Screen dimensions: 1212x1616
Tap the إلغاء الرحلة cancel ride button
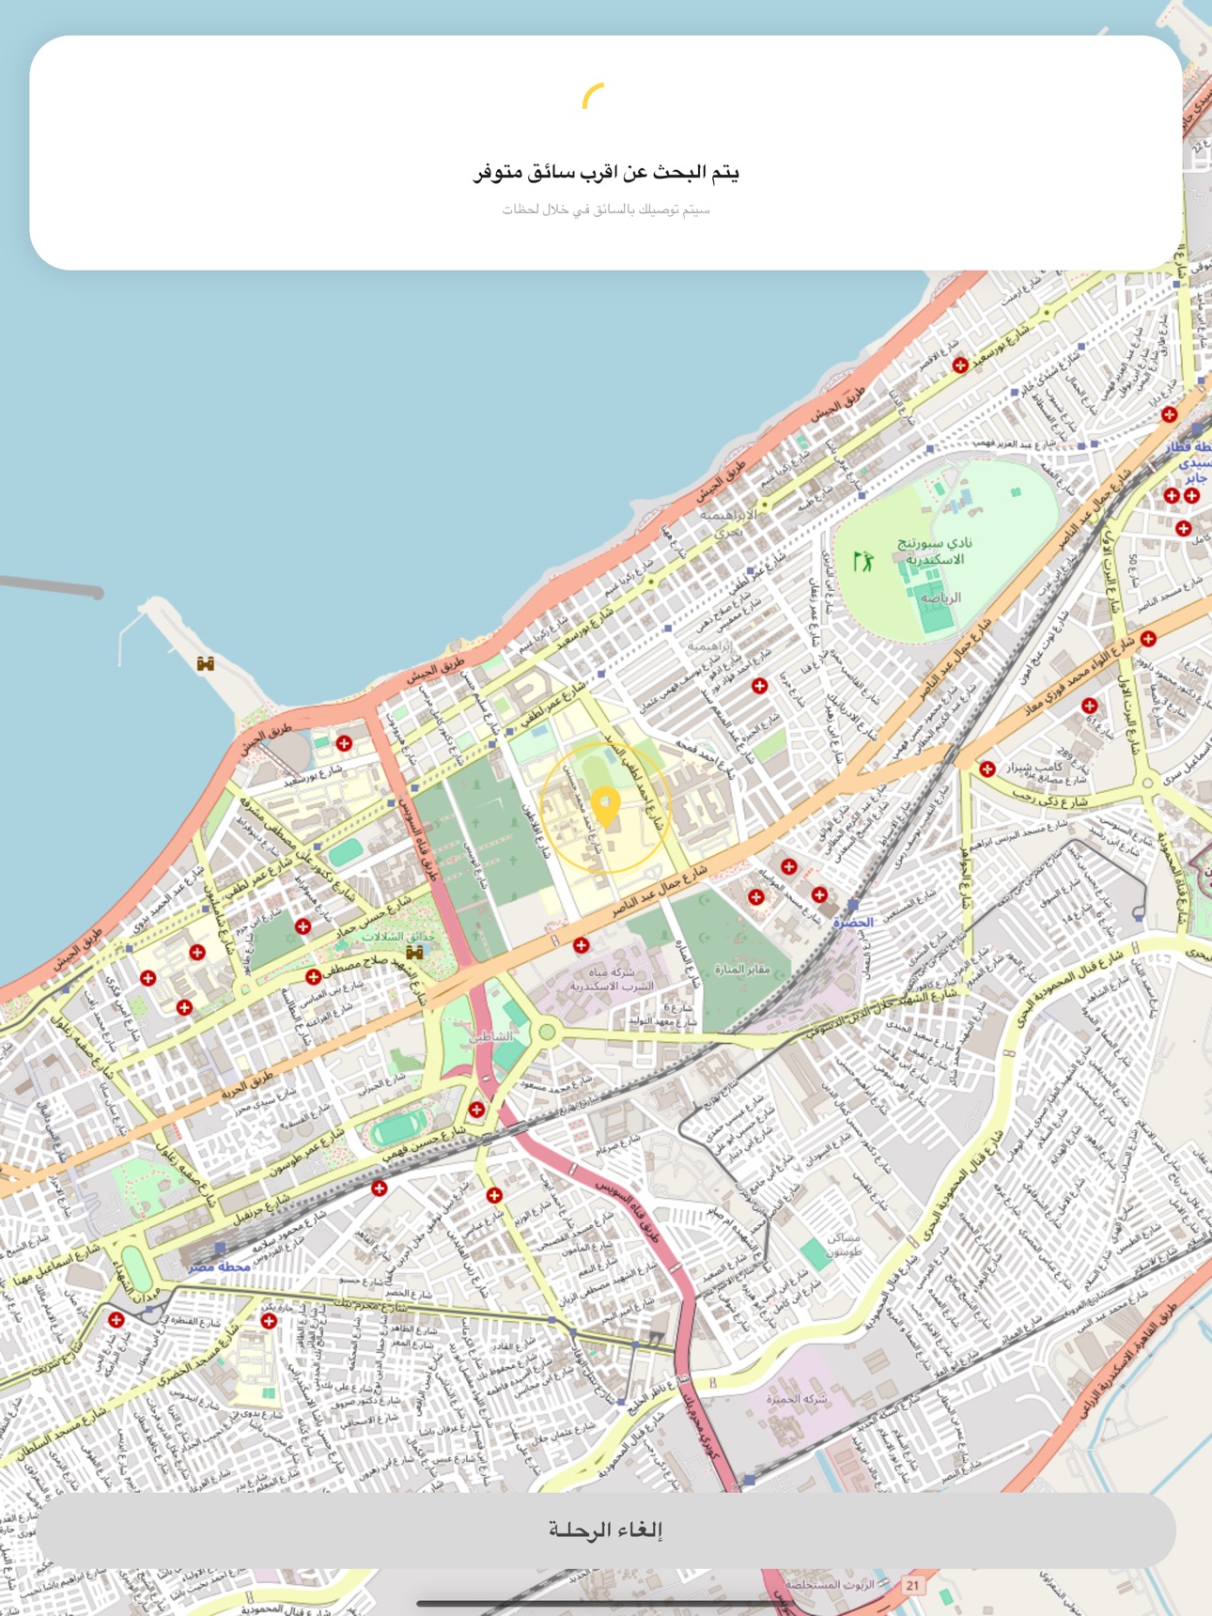606,1530
